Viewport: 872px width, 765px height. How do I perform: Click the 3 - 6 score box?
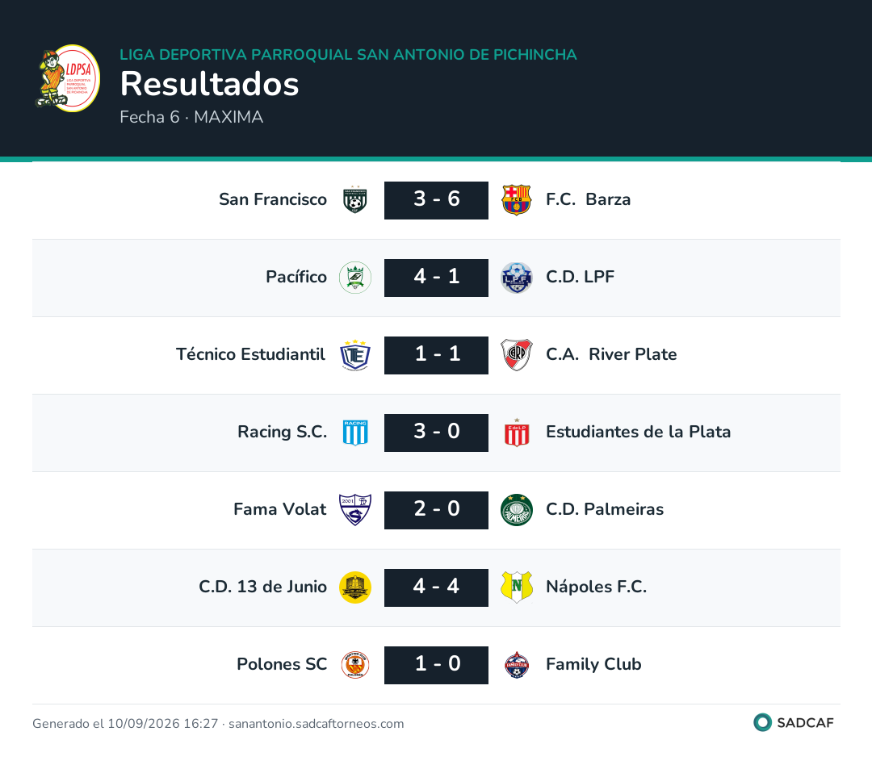[x=437, y=200]
